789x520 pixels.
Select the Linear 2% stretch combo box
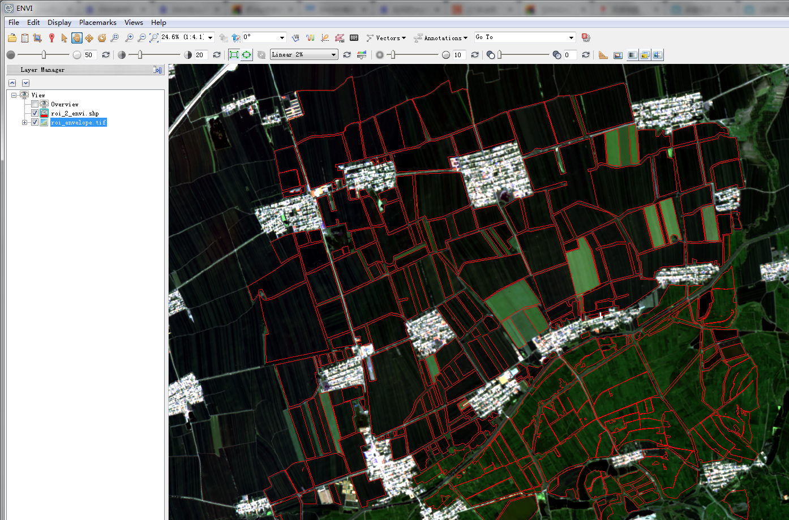(x=303, y=54)
